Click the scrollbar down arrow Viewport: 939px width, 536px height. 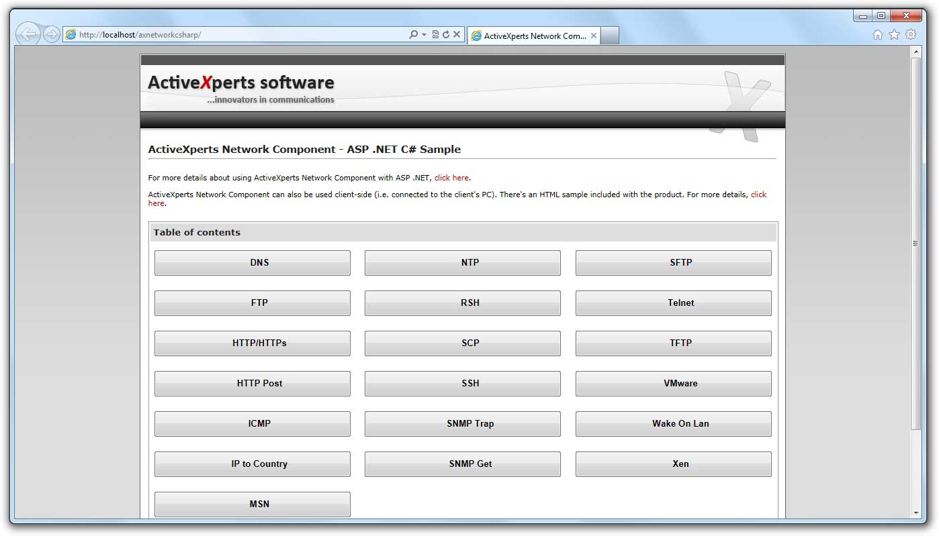(915, 513)
